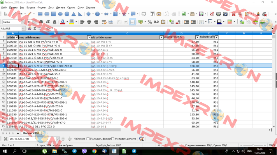Image resolution: width=277 pixels, height=155 pixels.
Task: Click the Print icon
Action: coord(218,14)
